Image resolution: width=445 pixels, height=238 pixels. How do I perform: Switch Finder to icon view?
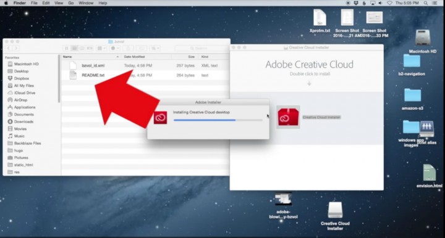(x=66, y=48)
